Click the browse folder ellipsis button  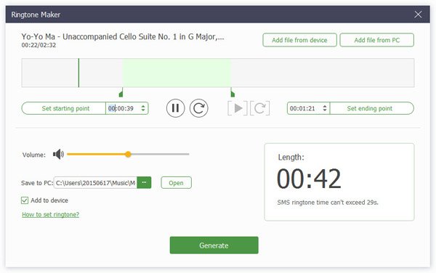tap(144, 182)
